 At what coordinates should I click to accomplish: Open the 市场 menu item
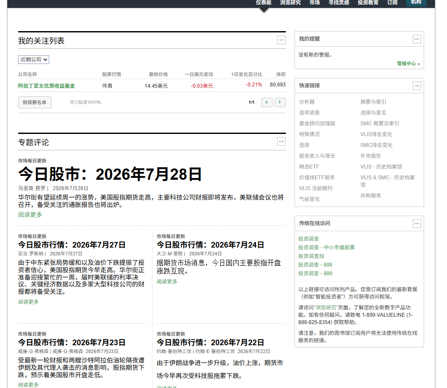tap(314, 3)
